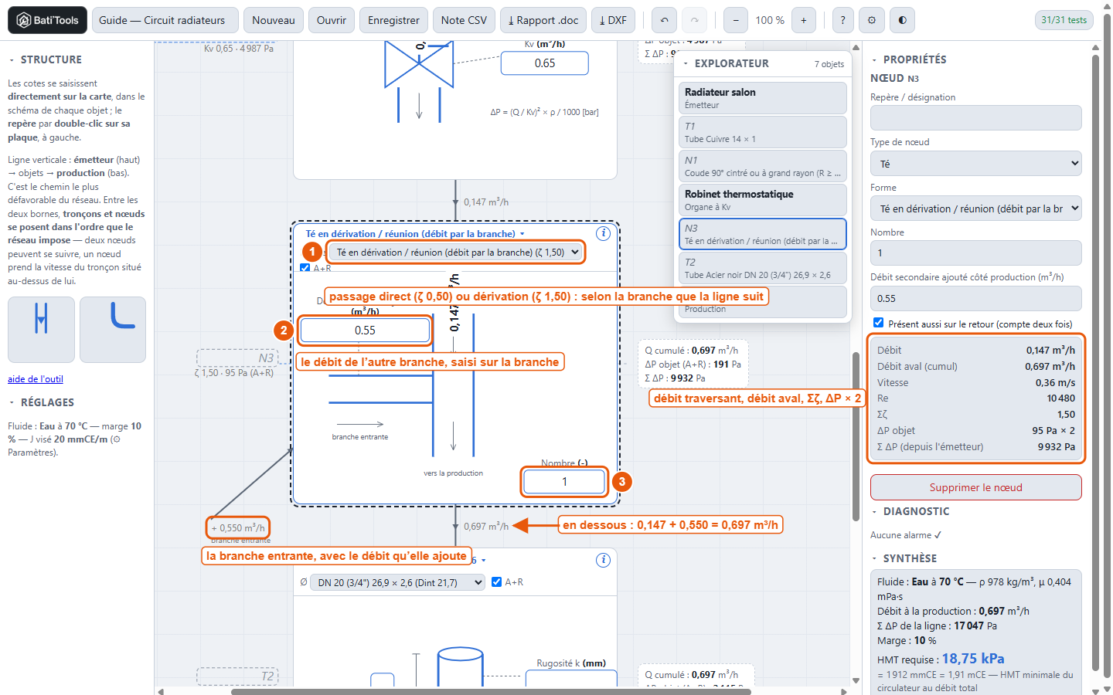This screenshot has height=695, width=1113.
Task: Zoom out with the minus button
Action: click(736, 20)
